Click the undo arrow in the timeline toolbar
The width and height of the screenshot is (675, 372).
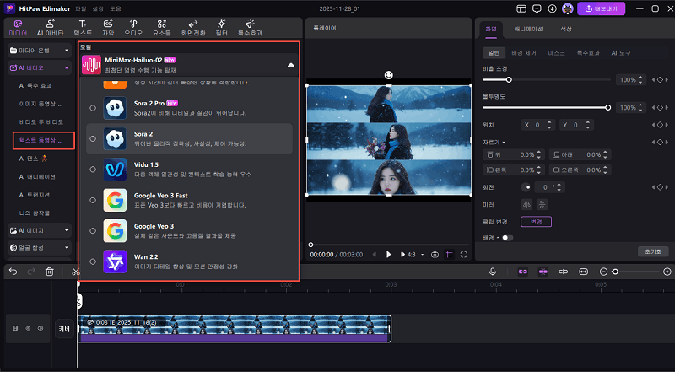pos(13,272)
